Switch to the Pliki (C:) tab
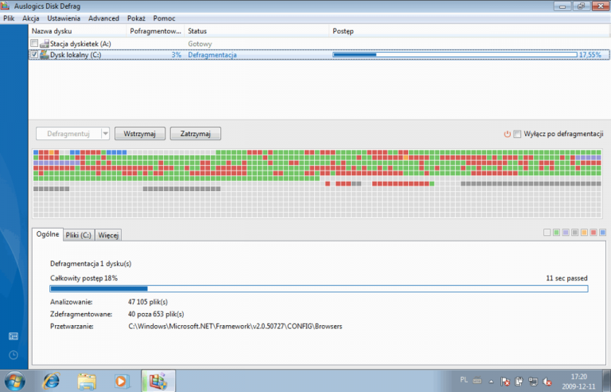611x392 pixels. [x=78, y=235]
